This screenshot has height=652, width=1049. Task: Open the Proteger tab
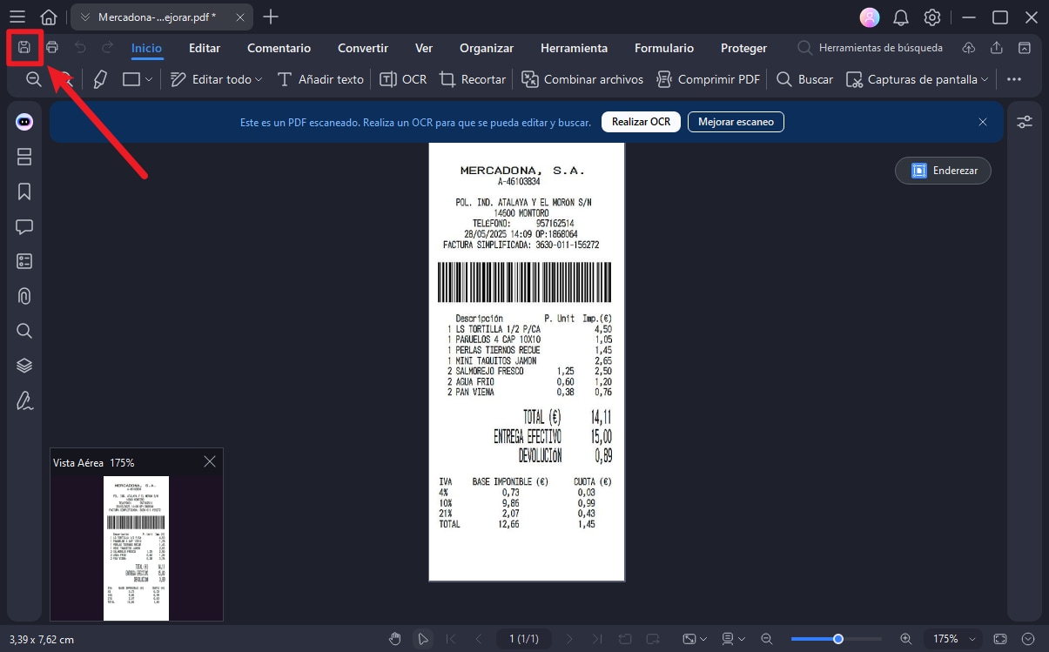pyautogui.click(x=743, y=48)
